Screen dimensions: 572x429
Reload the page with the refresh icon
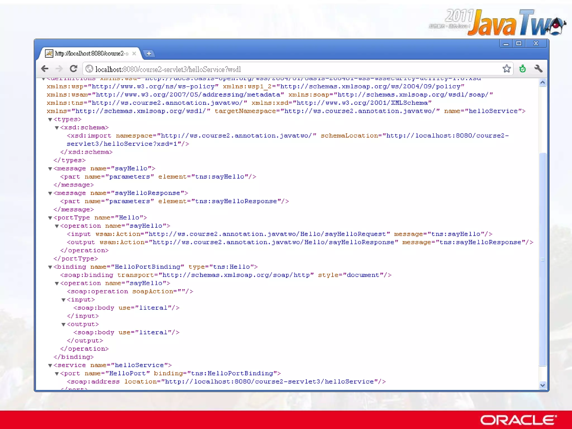pyautogui.click(x=73, y=69)
